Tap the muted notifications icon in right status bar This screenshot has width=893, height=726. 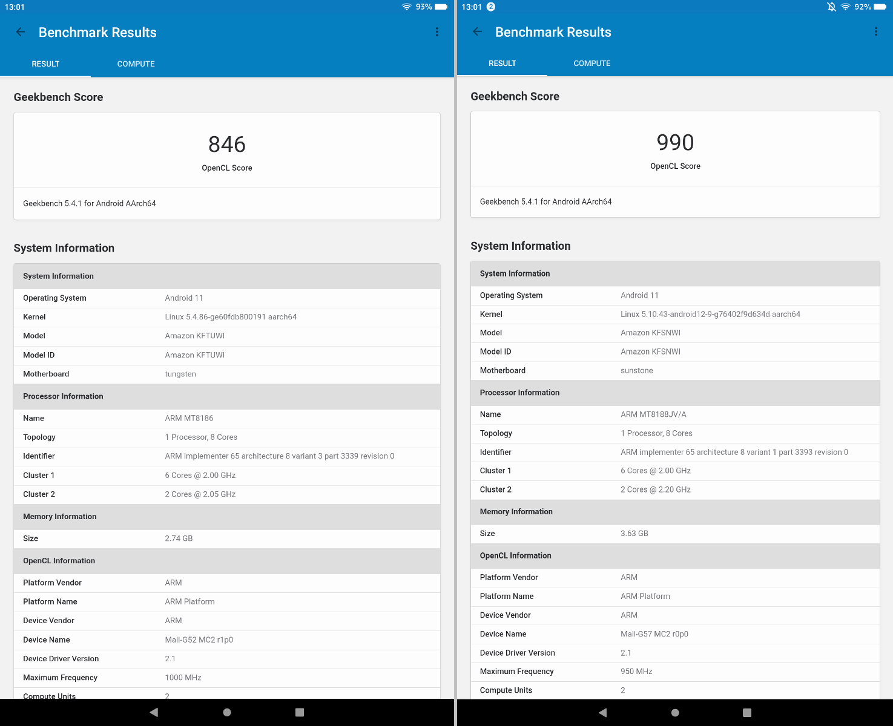(x=831, y=7)
